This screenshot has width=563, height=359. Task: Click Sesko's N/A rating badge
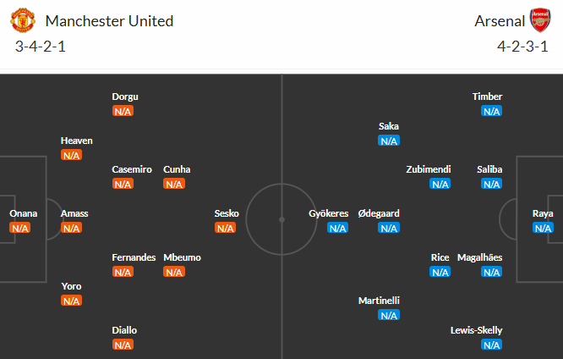(x=225, y=228)
